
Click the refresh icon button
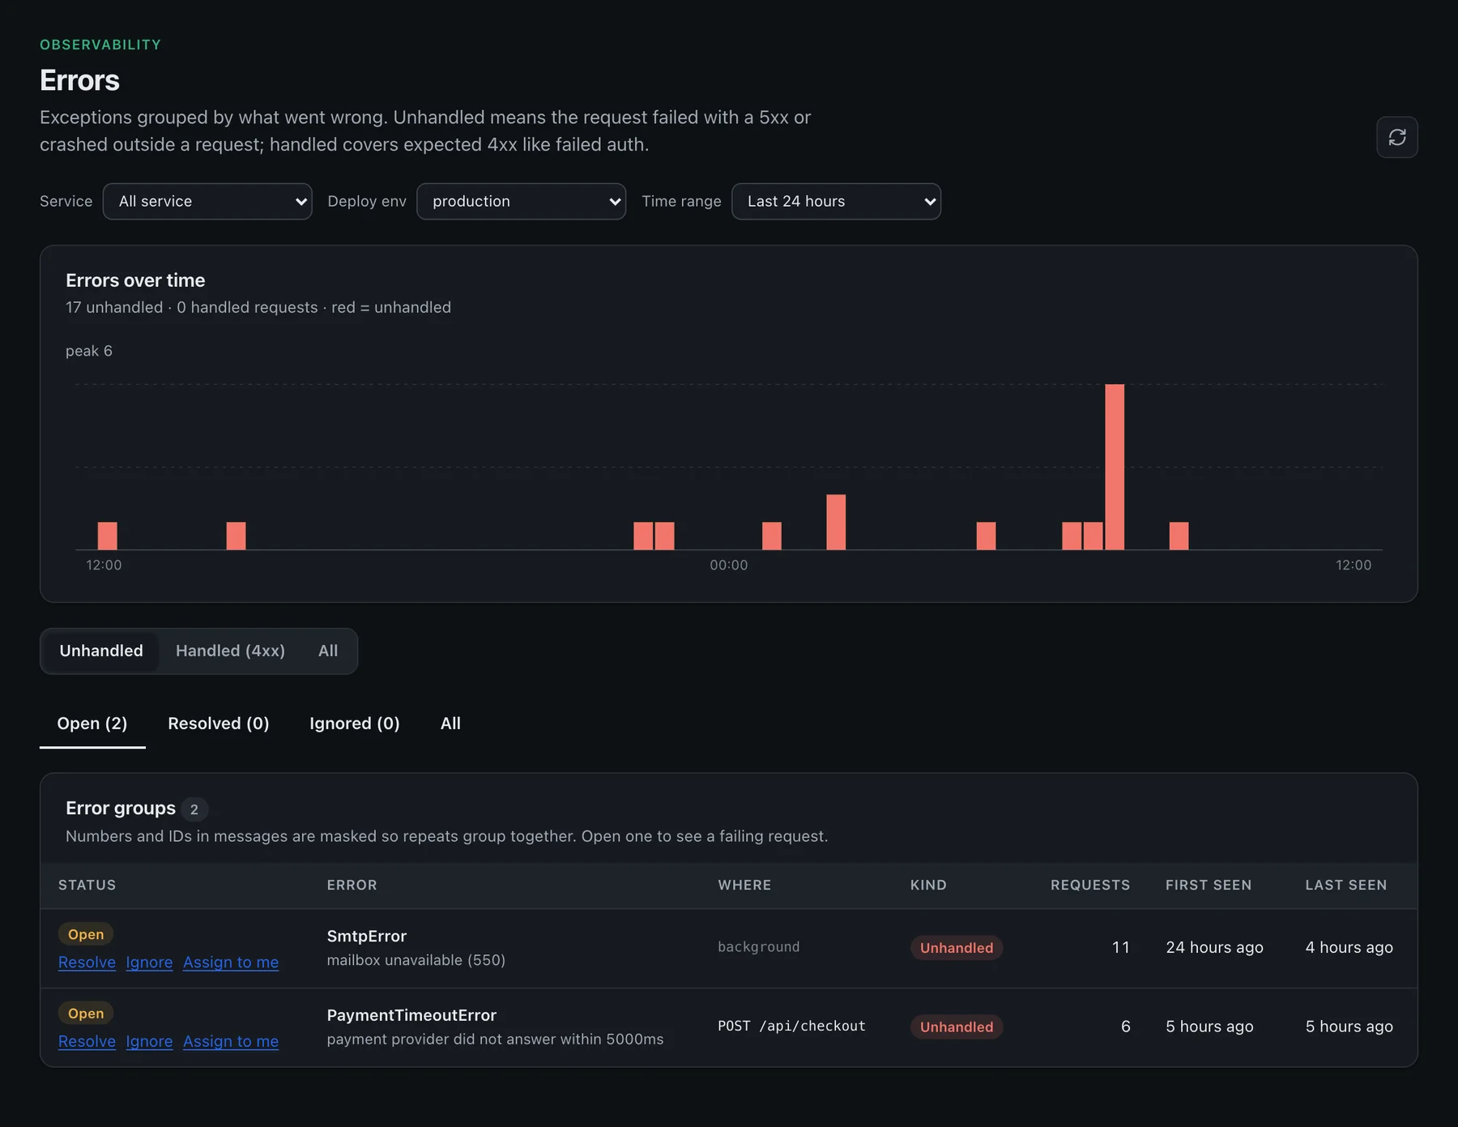point(1396,137)
